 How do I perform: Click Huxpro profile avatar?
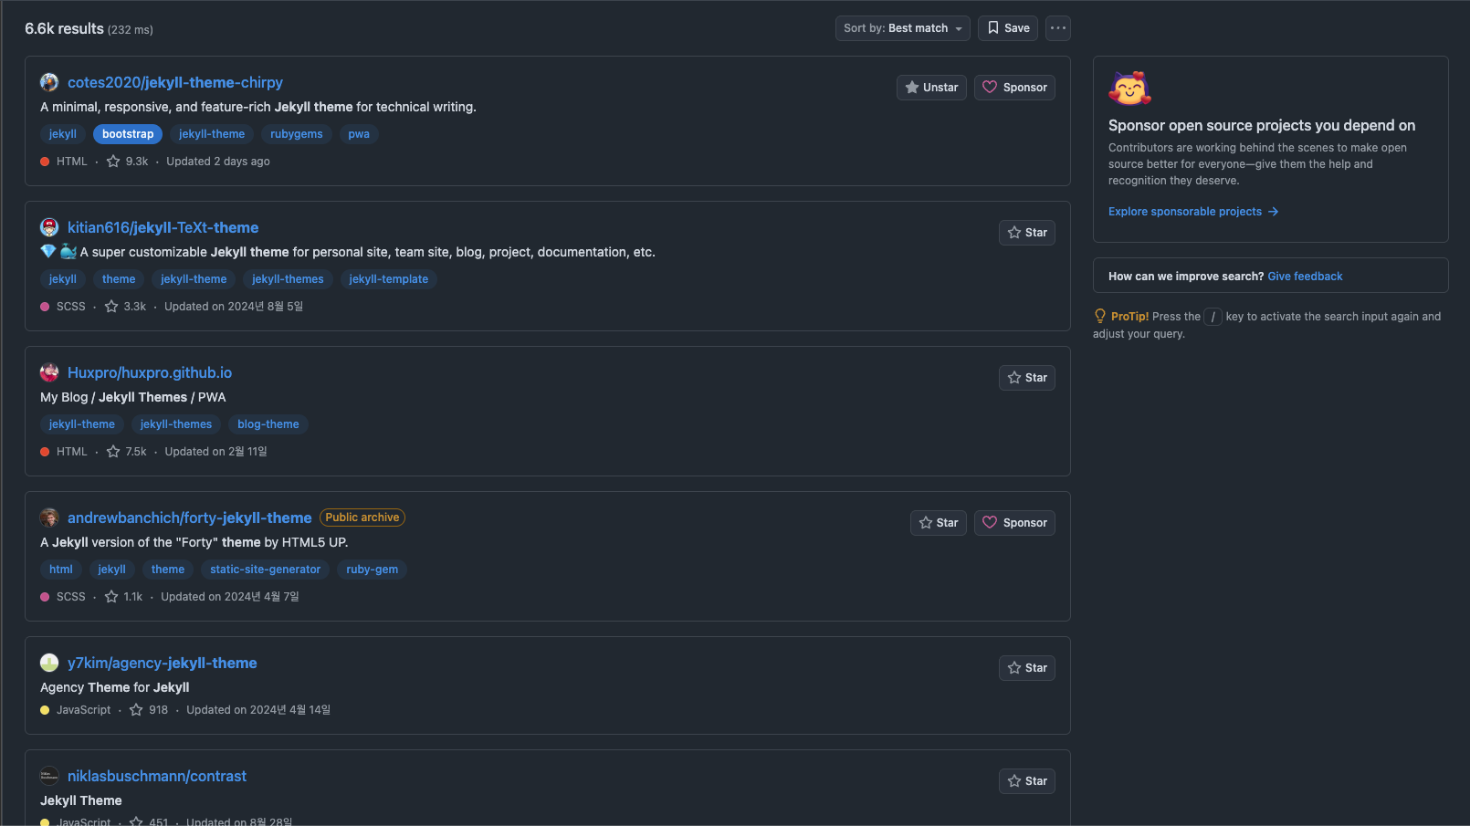[x=49, y=372]
